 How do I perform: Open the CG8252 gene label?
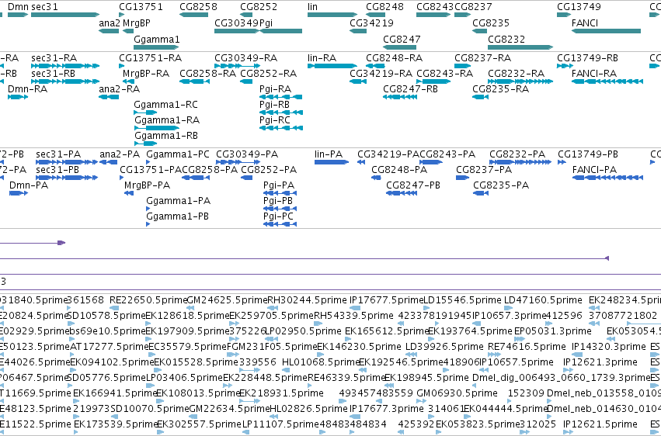[259, 7]
